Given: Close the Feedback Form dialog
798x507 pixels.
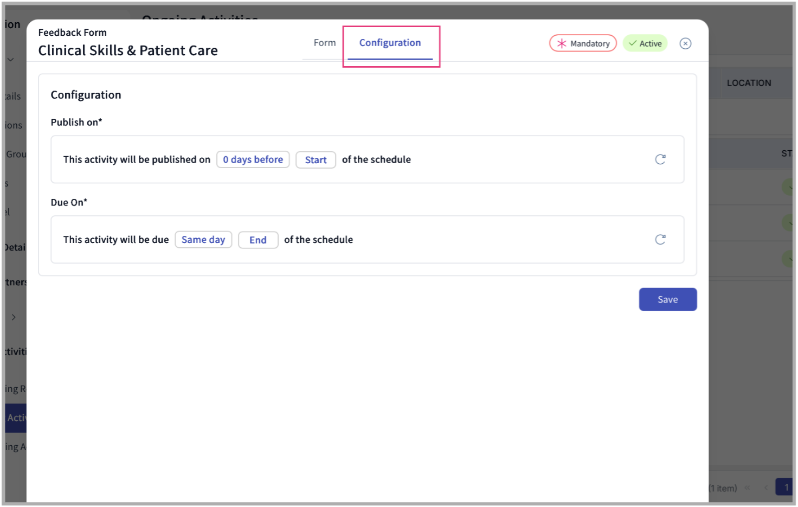Looking at the screenshot, I should [685, 43].
